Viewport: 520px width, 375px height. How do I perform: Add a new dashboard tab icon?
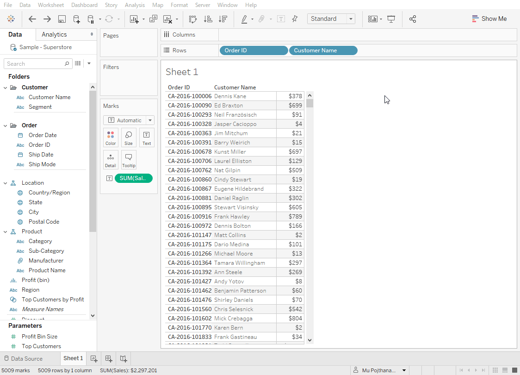(109, 358)
